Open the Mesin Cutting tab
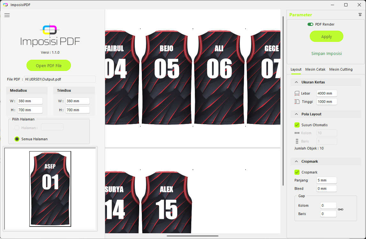Image resolution: width=366 pixels, height=239 pixels. pyautogui.click(x=341, y=69)
